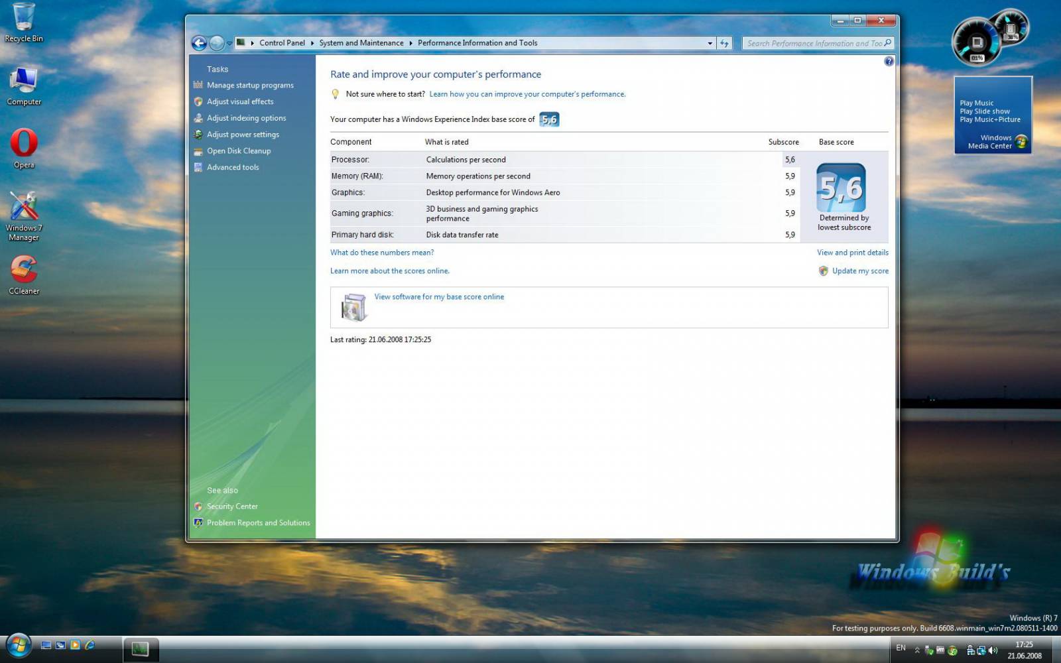The width and height of the screenshot is (1061, 663).
Task: Open the Computer desktop icon
Action: pyautogui.click(x=24, y=86)
